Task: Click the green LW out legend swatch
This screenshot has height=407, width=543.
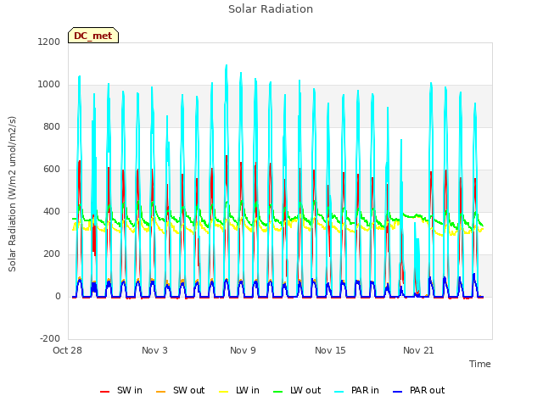Action: tap(277, 392)
